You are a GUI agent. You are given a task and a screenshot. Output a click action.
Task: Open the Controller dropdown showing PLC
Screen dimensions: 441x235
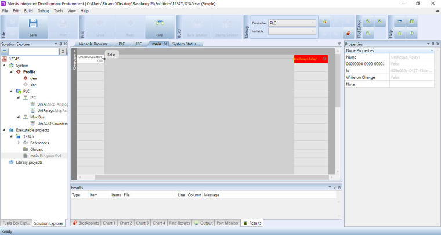point(292,23)
